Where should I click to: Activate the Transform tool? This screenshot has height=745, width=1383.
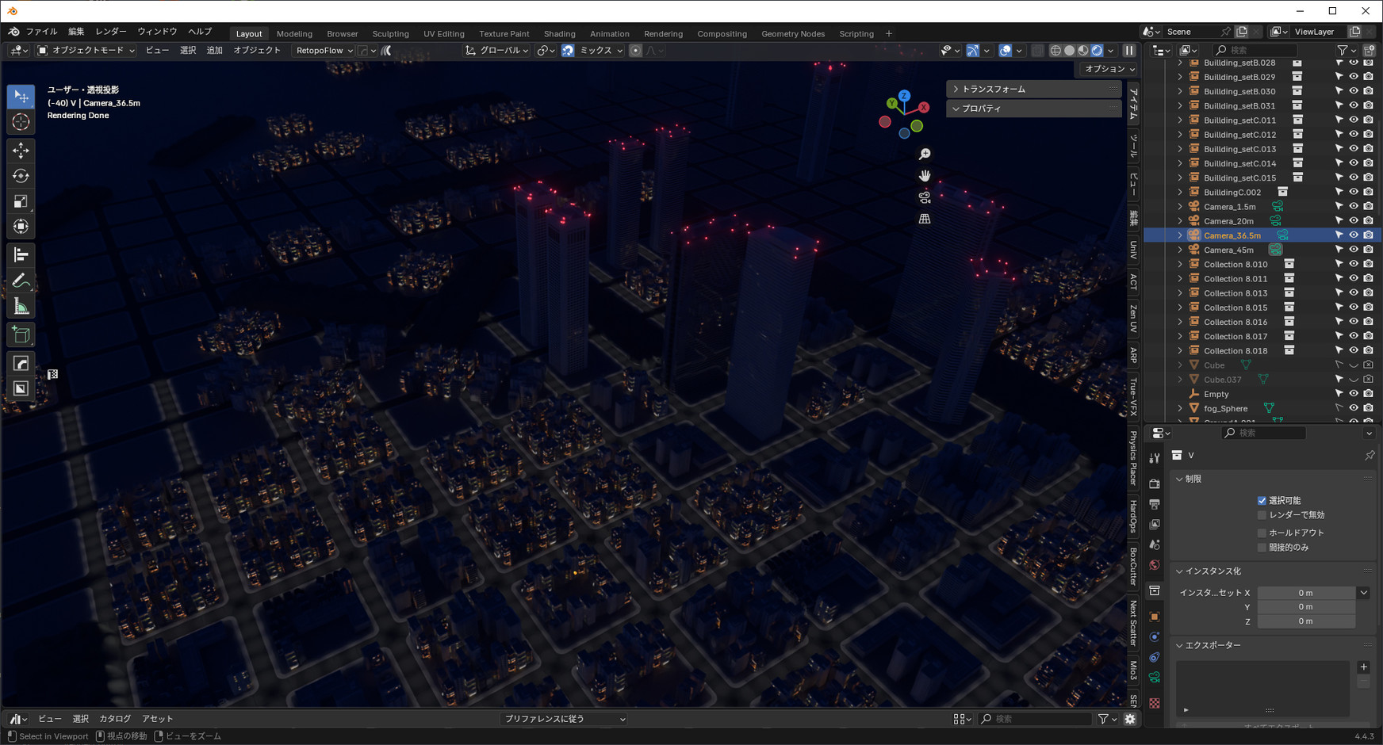pyautogui.click(x=21, y=227)
